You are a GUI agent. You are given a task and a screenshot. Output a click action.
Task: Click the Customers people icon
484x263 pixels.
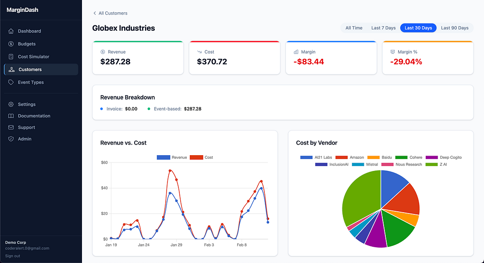click(x=11, y=69)
